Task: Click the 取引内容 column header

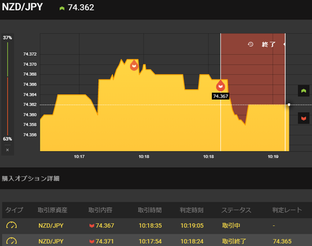Action: click(x=100, y=210)
